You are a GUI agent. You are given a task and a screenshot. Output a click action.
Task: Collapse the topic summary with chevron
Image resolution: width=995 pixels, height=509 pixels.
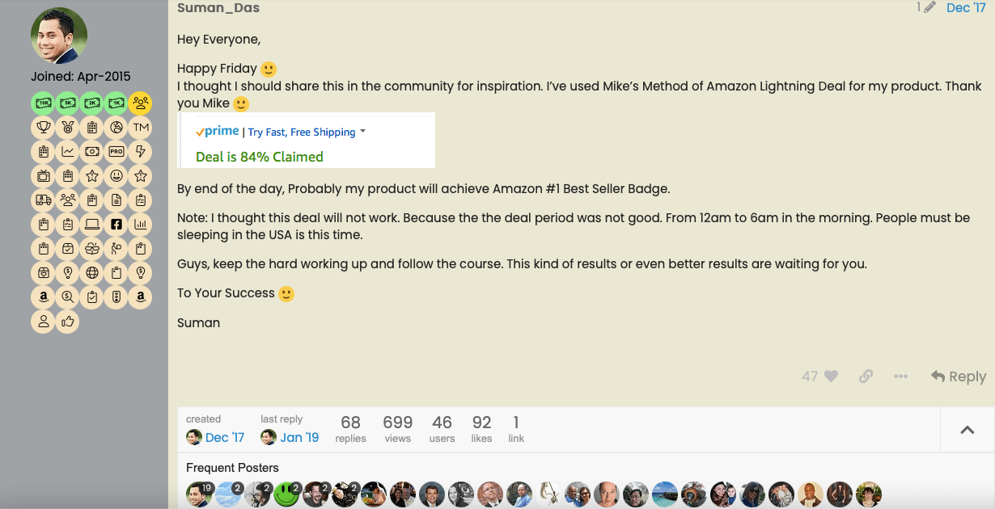[967, 430]
